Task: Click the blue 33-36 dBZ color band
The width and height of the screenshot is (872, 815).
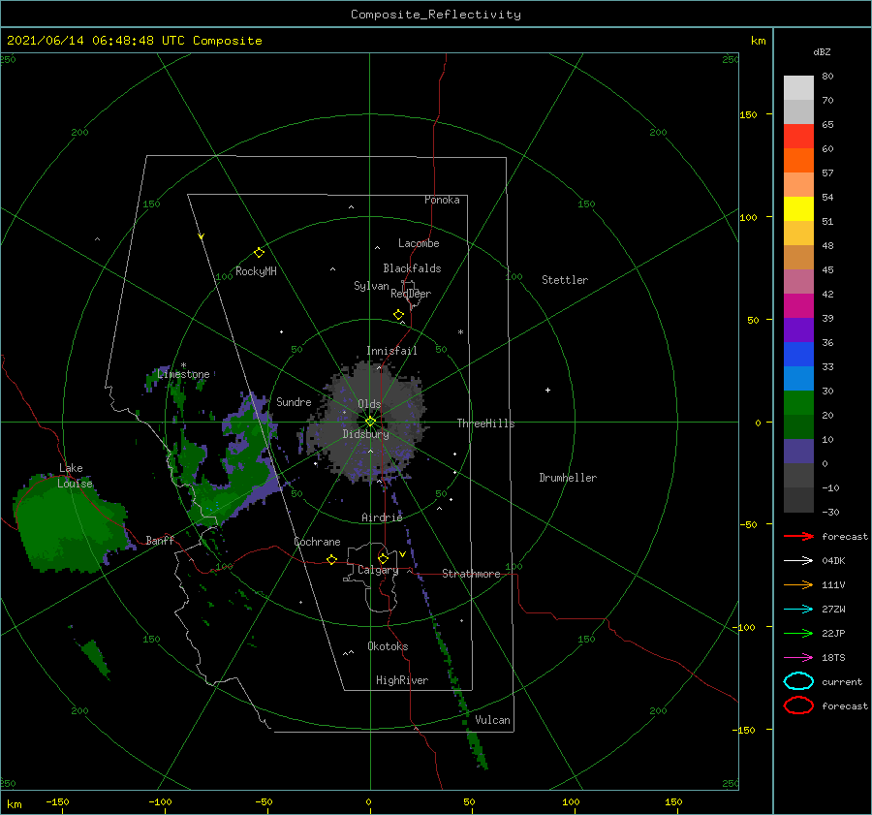Action: pyautogui.click(x=798, y=354)
